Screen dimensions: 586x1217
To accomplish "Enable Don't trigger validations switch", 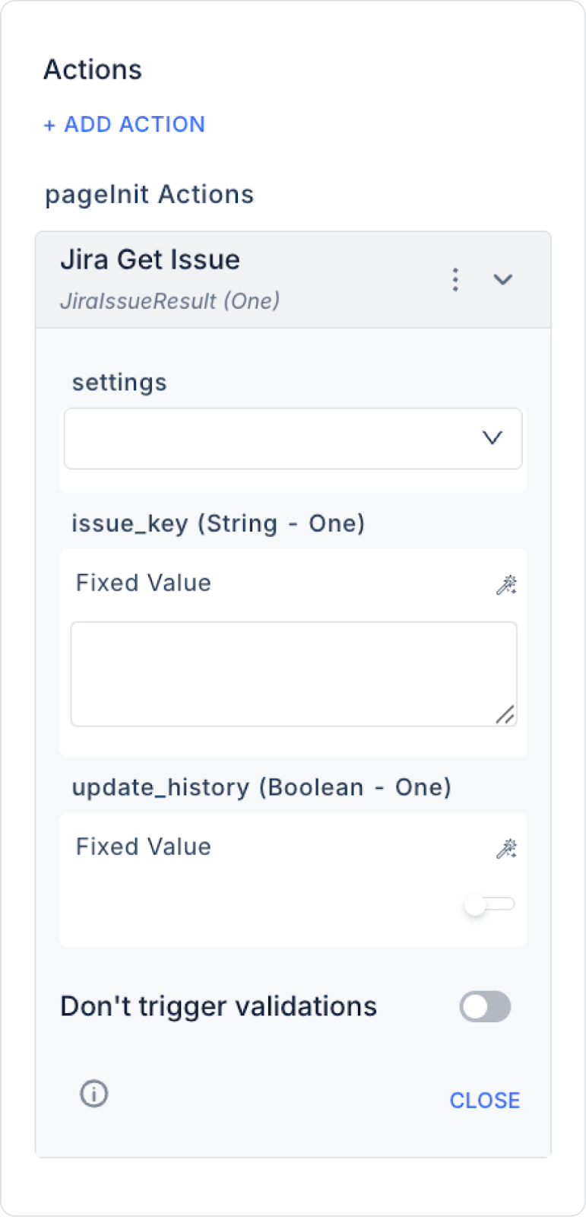I will coord(485,1006).
